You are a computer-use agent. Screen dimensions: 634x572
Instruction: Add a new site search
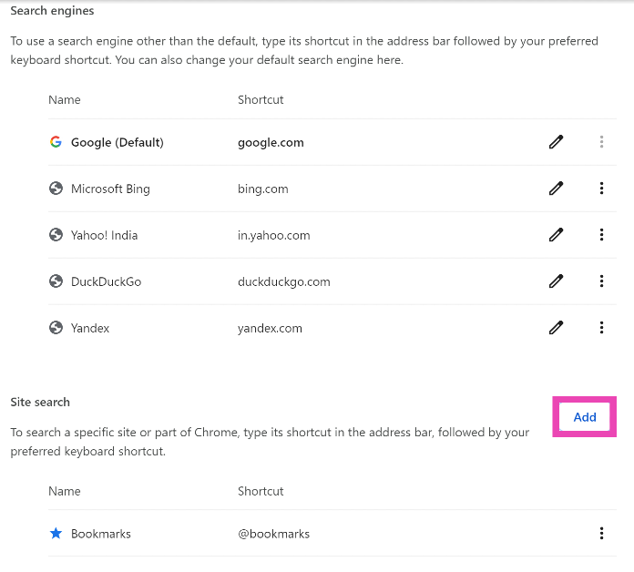[585, 417]
